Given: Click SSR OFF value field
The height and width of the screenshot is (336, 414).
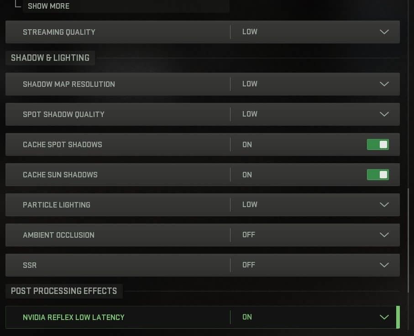Looking at the screenshot, I should pyautogui.click(x=249, y=265).
